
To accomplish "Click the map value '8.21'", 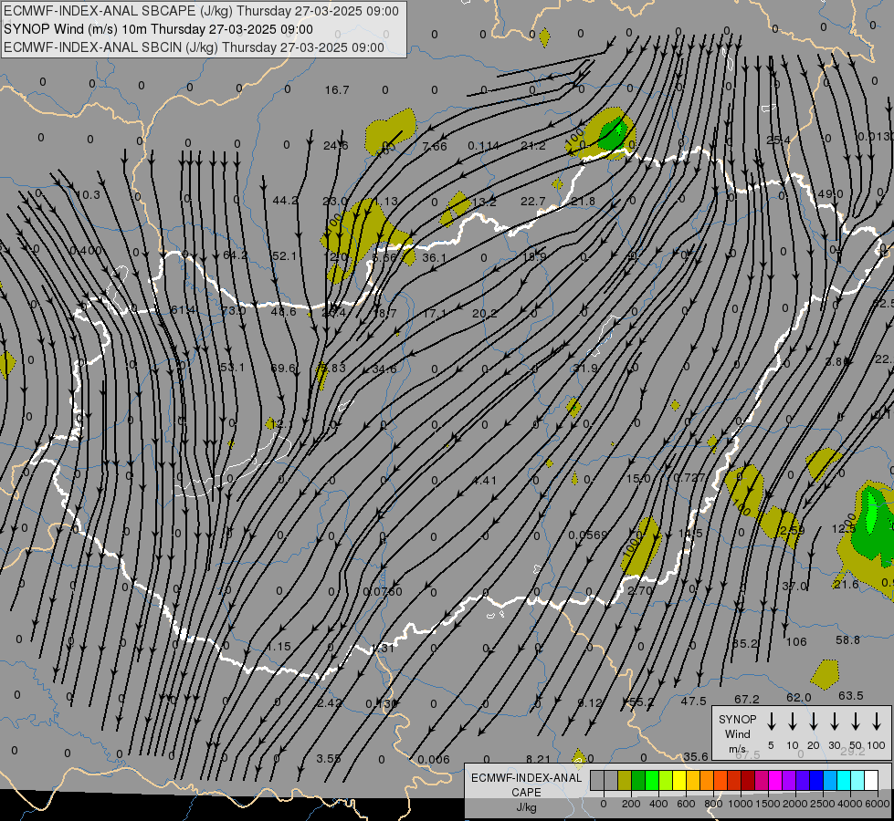I will coord(538,759).
